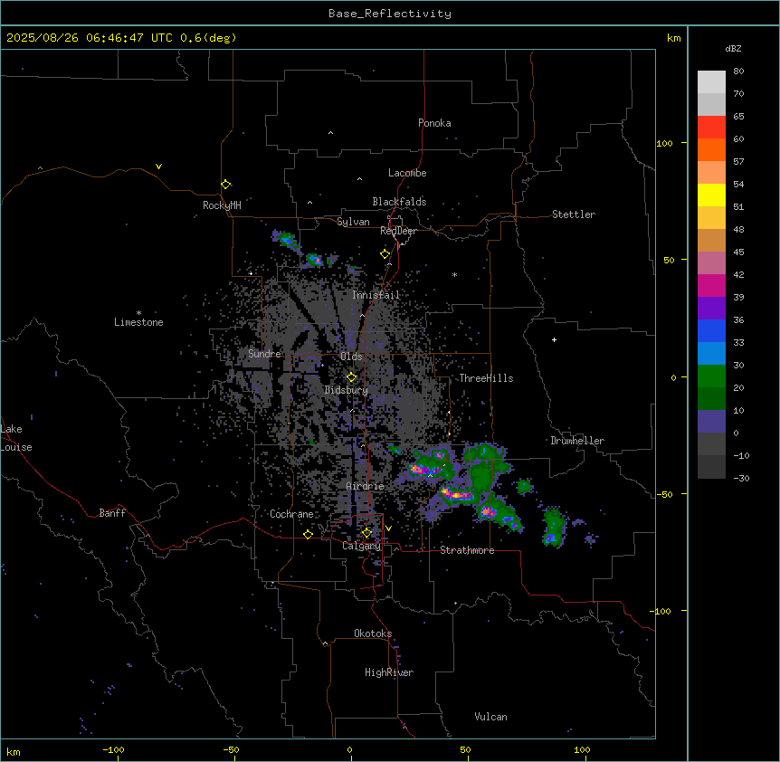Click the yellow diamond marker above RockyMH

coord(226,185)
